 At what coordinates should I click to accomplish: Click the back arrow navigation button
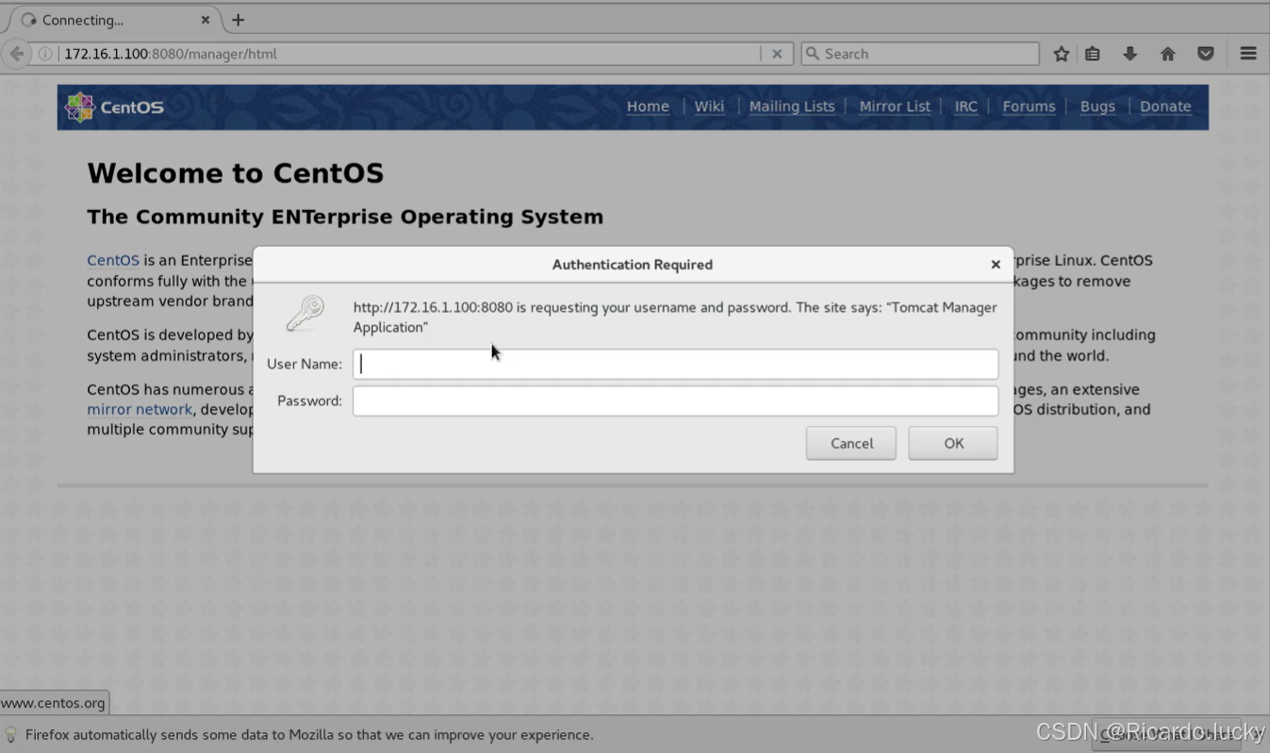16,54
